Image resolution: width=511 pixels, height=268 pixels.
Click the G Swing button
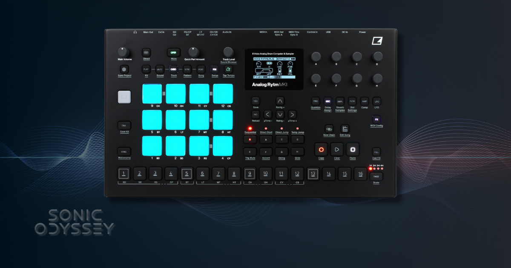click(x=281, y=151)
